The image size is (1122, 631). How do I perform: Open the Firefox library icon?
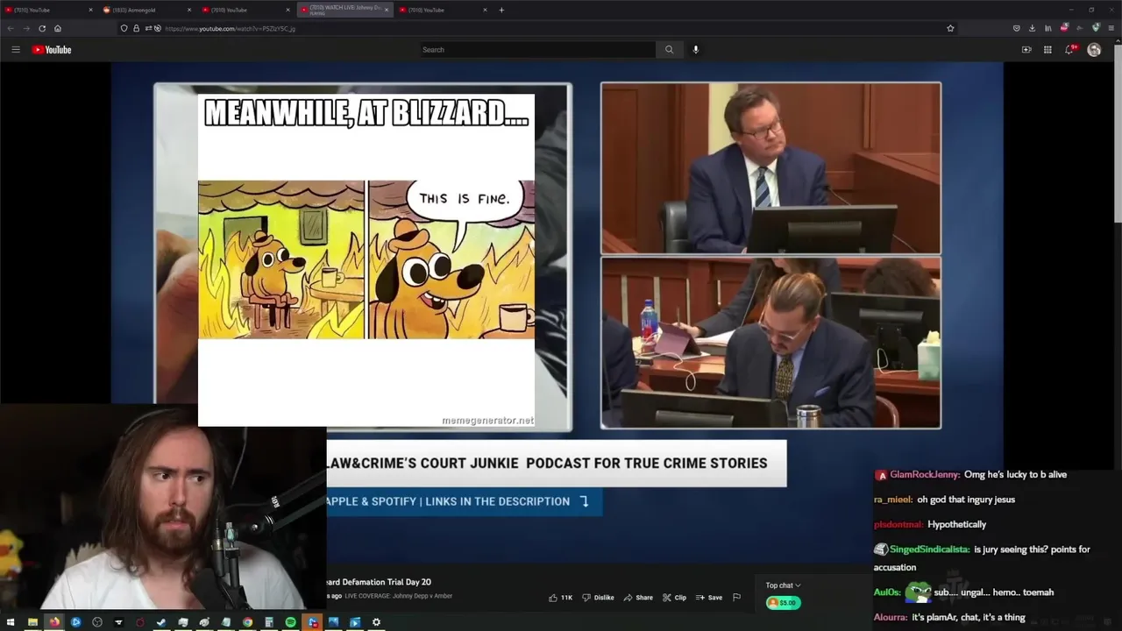[1047, 28]
